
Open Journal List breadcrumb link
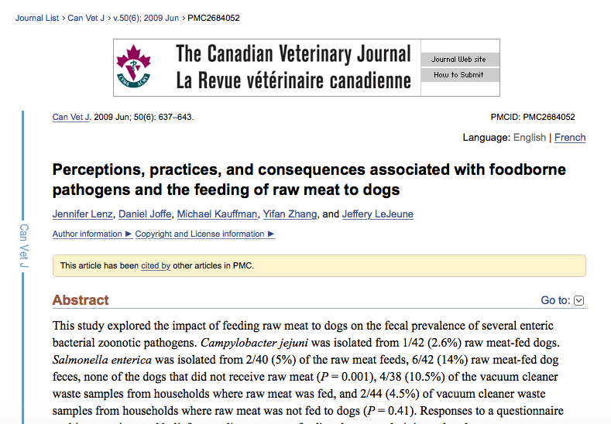[36, 18]
